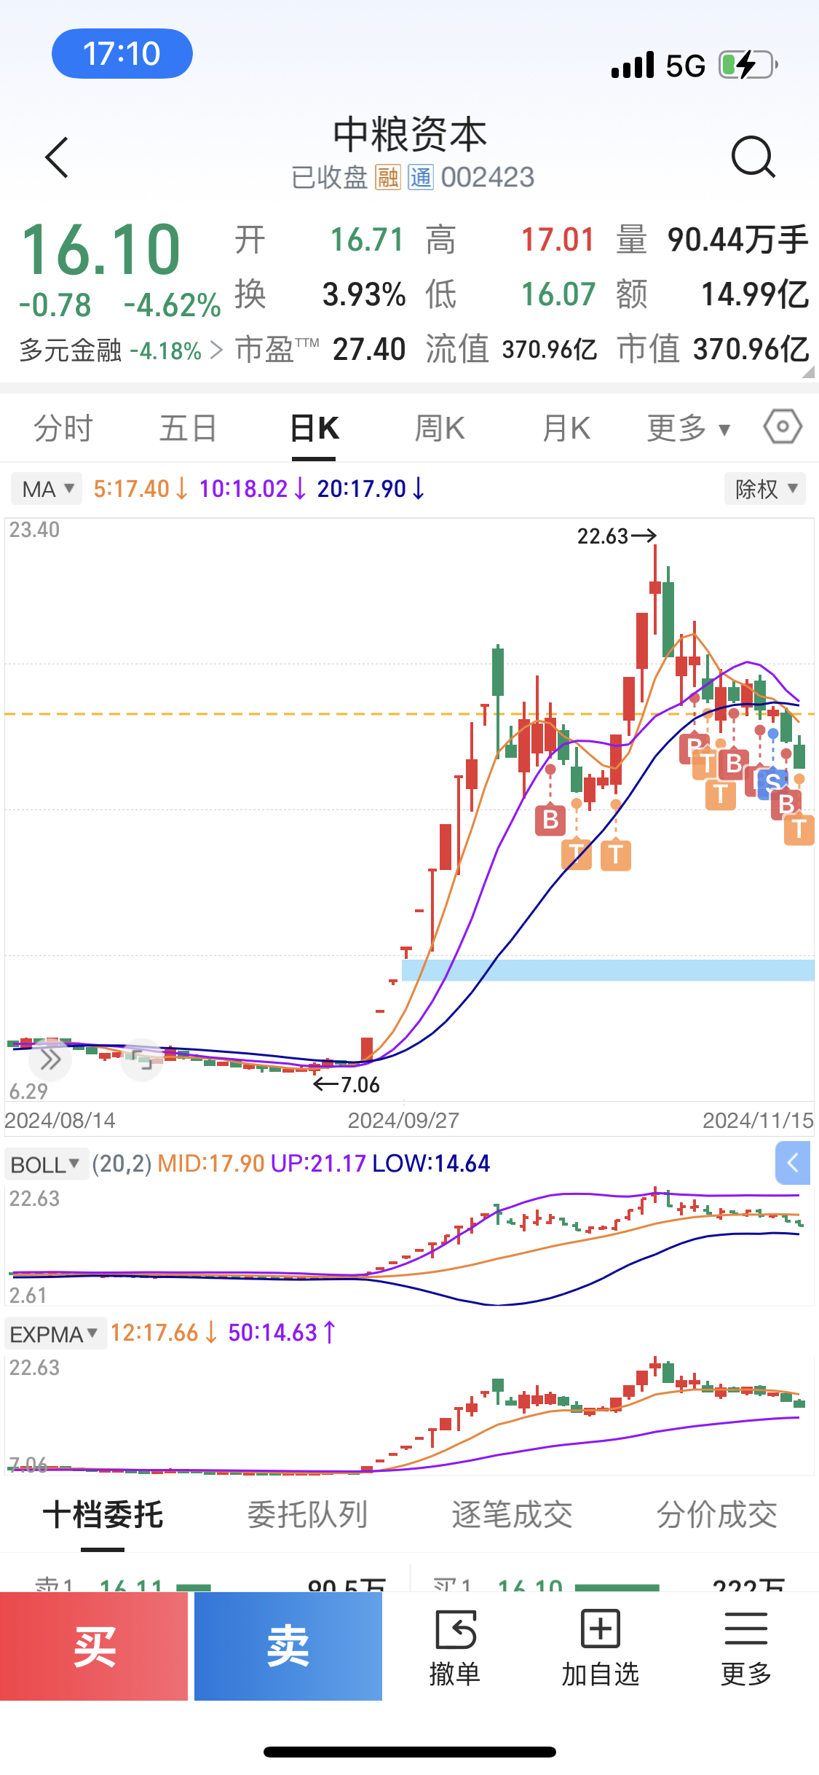Open the search magnifier icon
819x1775 pixels.
pyautogui.click(x=753, y=157)
